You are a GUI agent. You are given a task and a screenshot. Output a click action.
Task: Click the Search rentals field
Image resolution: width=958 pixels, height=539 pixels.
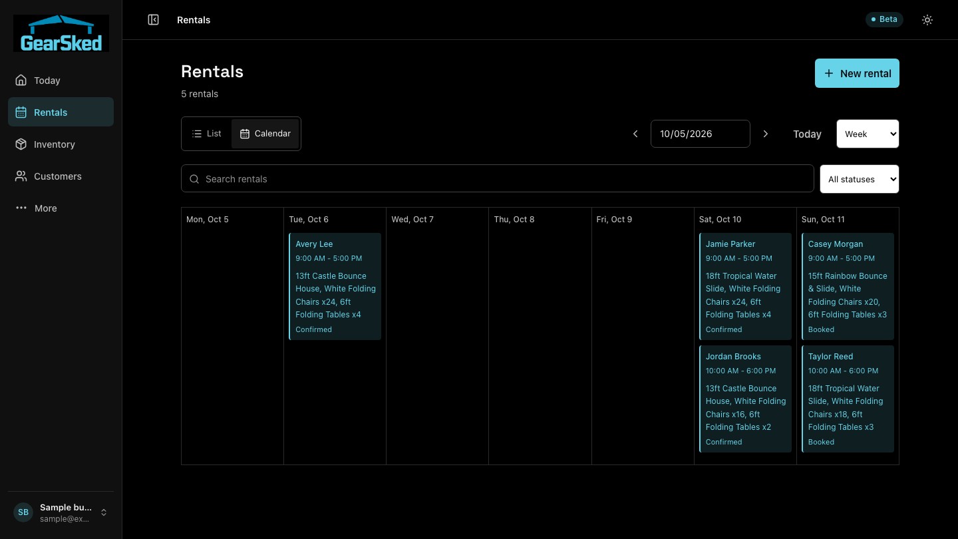498,179
